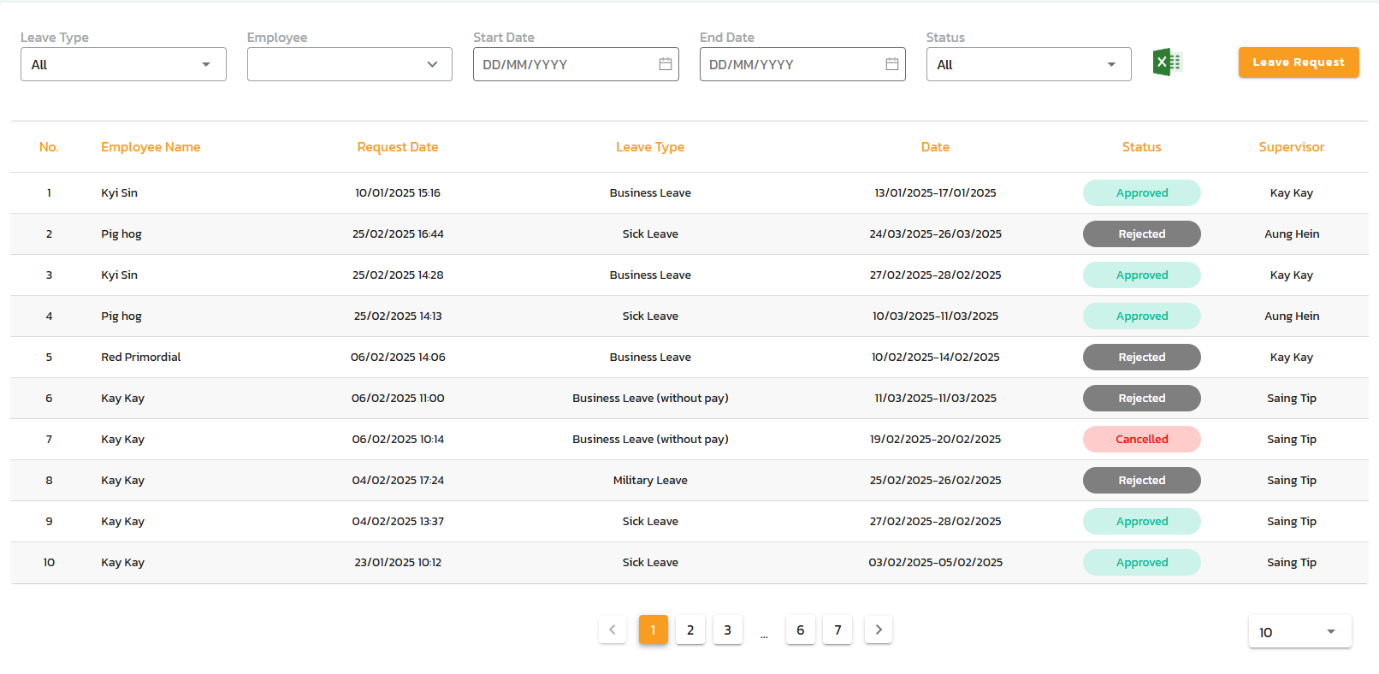
Task: Click the Leave Request button
Action: 1298,62
